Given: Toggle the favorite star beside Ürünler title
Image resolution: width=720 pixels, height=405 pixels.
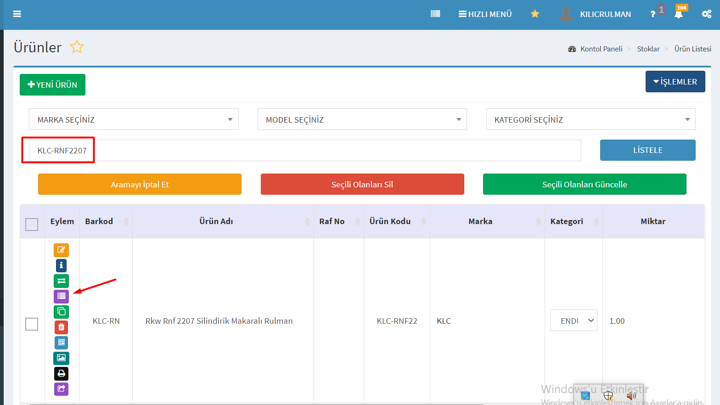Looking at the screenshot, I should coord(77,47).
